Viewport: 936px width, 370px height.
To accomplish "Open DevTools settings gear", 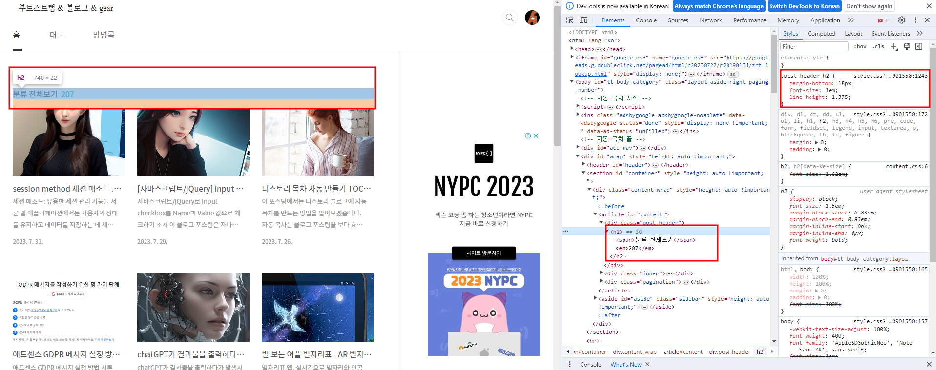I will pyautogui.click(x=902, y=20).
